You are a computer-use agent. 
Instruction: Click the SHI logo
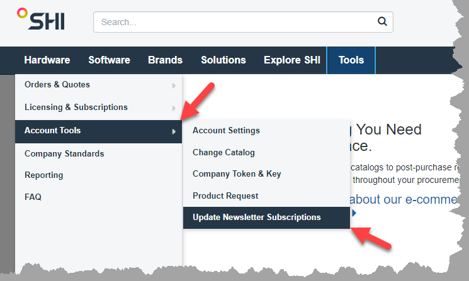coord(41,19)
